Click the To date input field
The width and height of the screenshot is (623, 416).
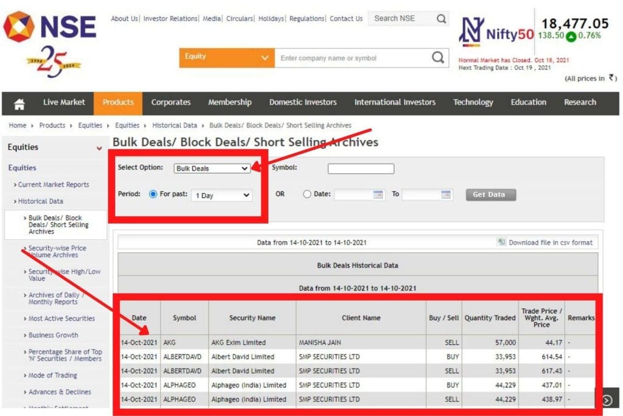(x=422, y=194)
